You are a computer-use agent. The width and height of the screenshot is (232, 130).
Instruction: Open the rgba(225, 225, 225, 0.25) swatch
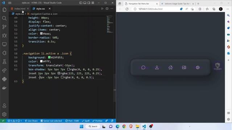point(59,73)
